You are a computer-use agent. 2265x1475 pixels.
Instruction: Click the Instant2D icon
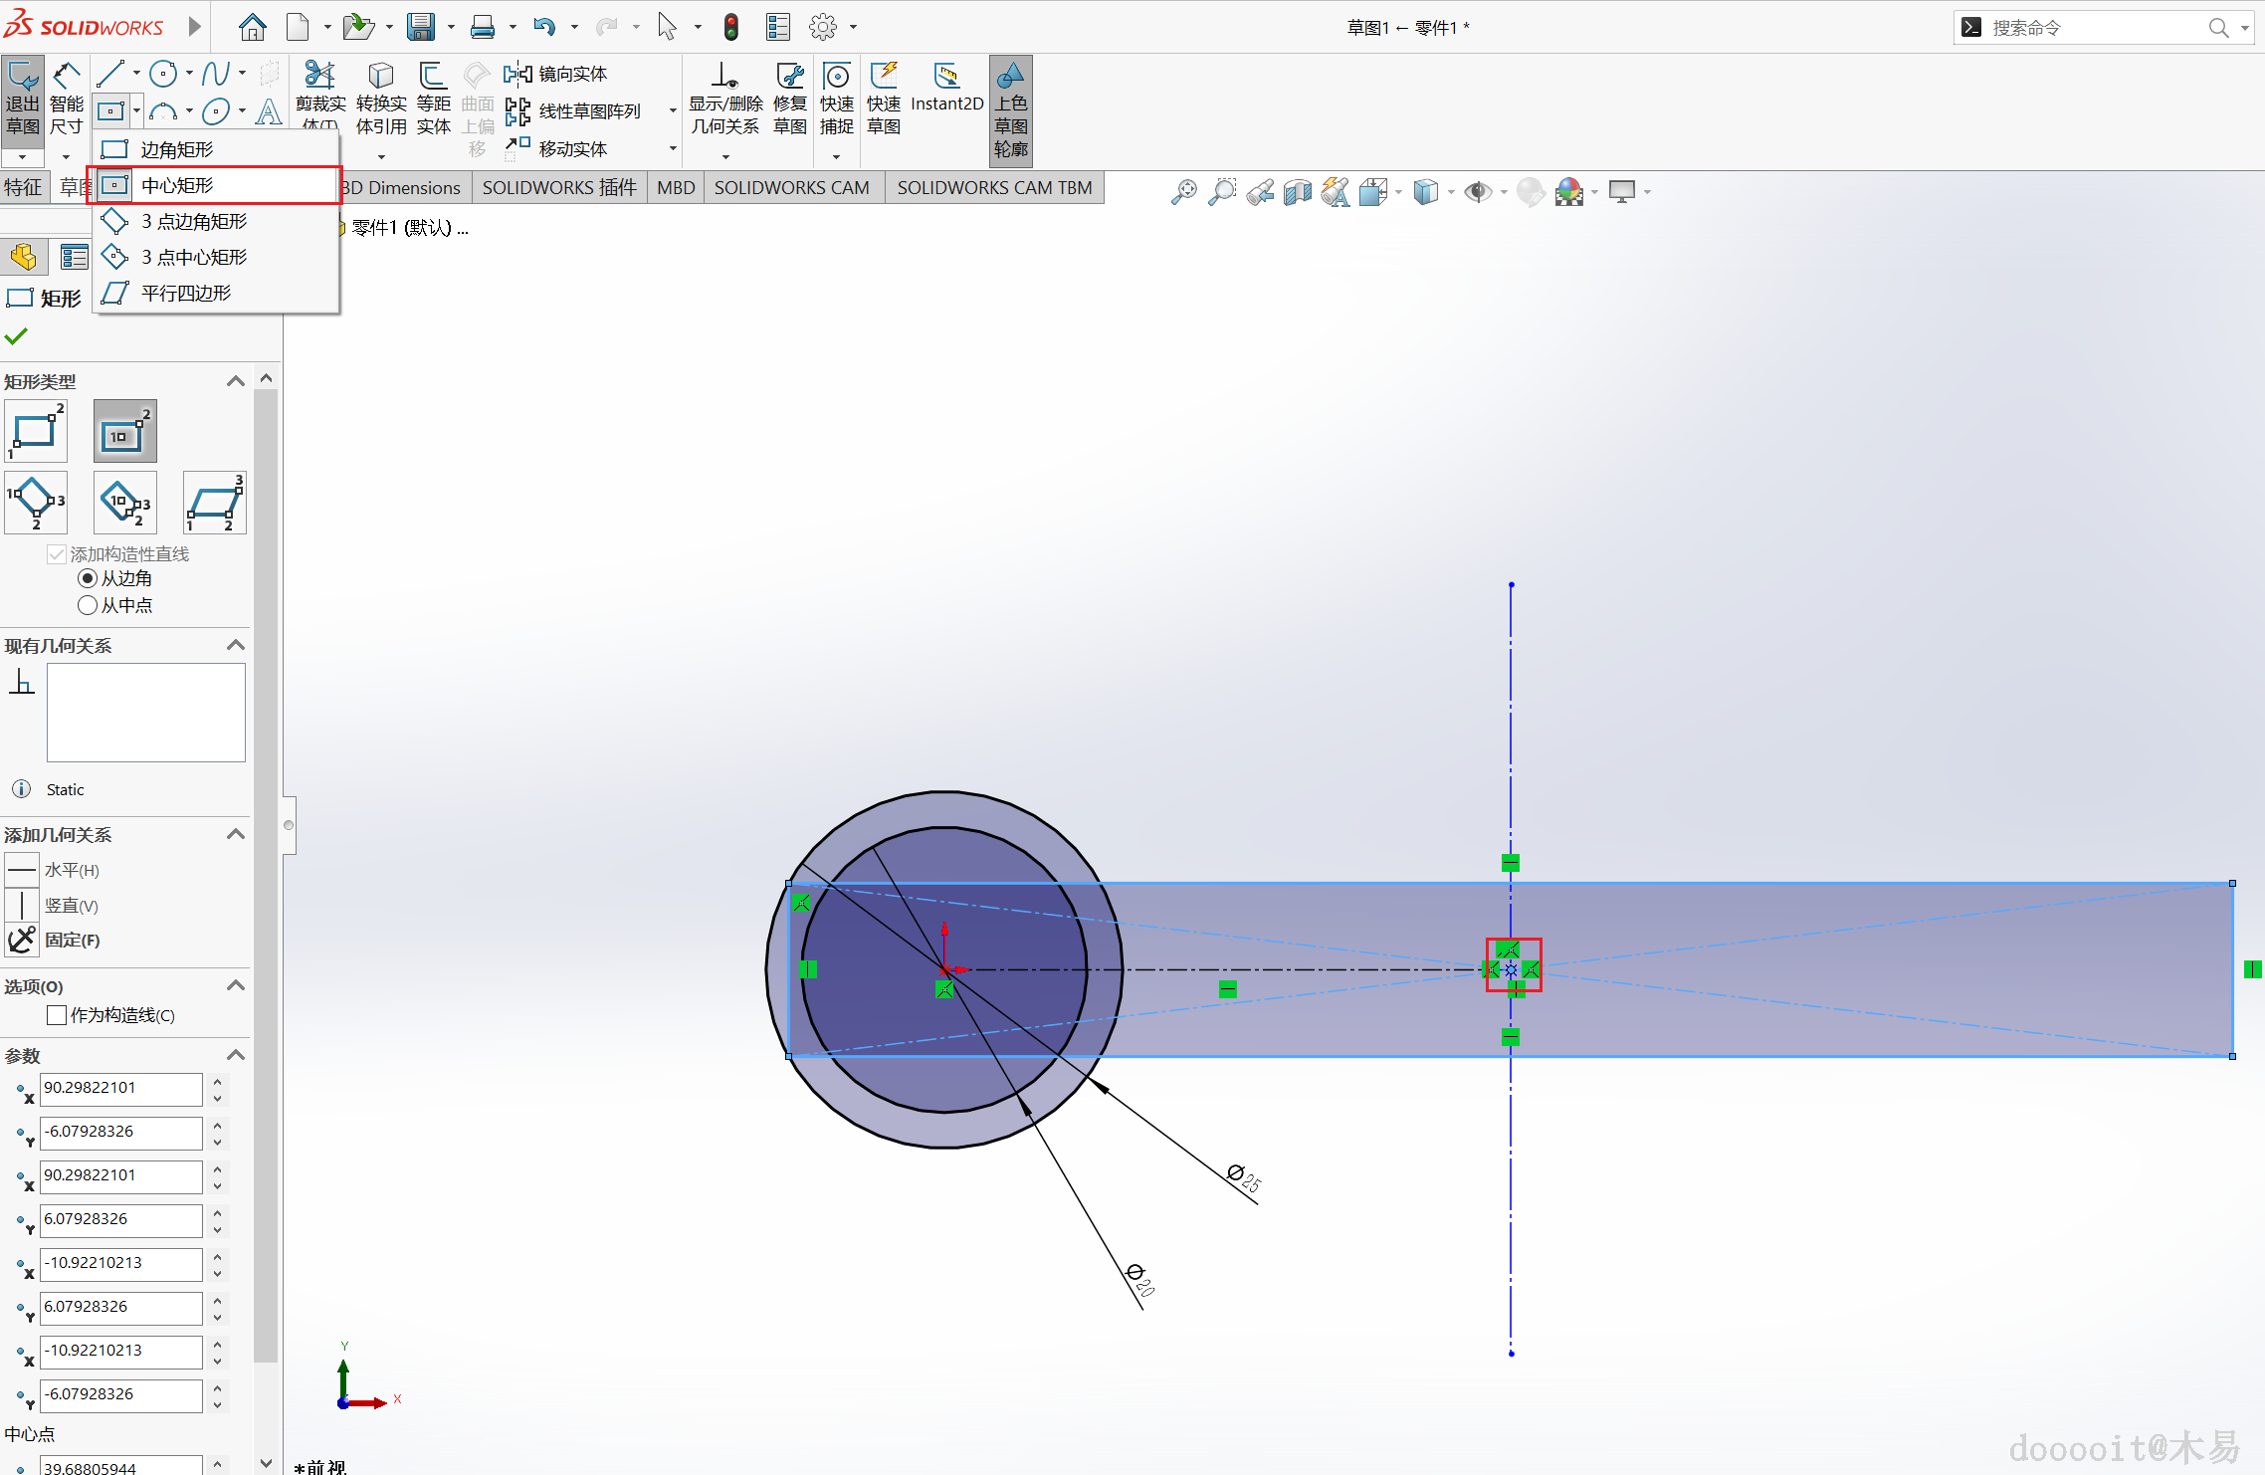[946, 78]
